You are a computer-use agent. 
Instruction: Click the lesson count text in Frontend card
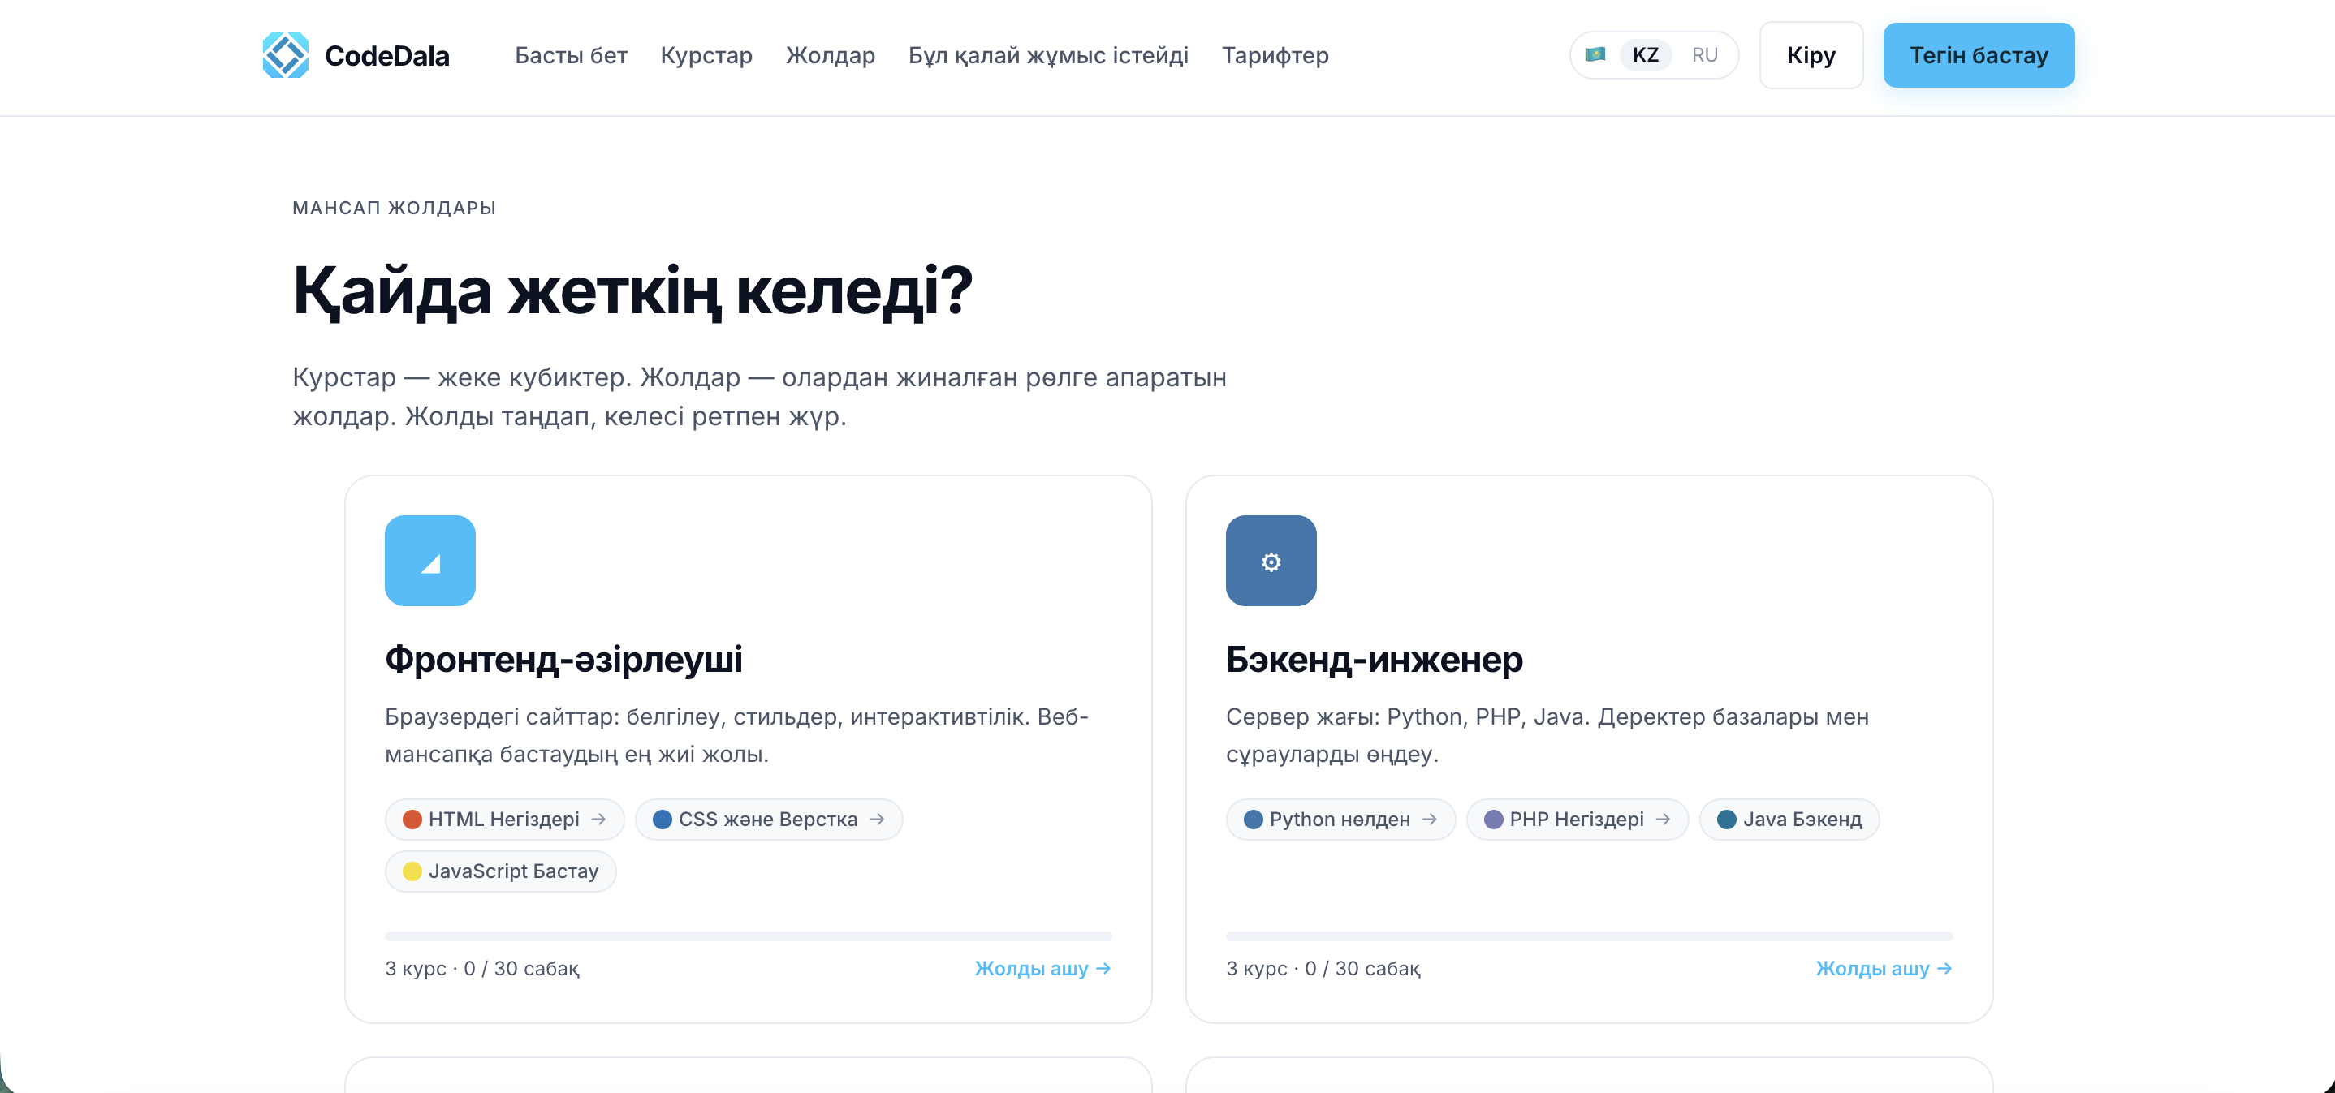(x=482, y=968)
